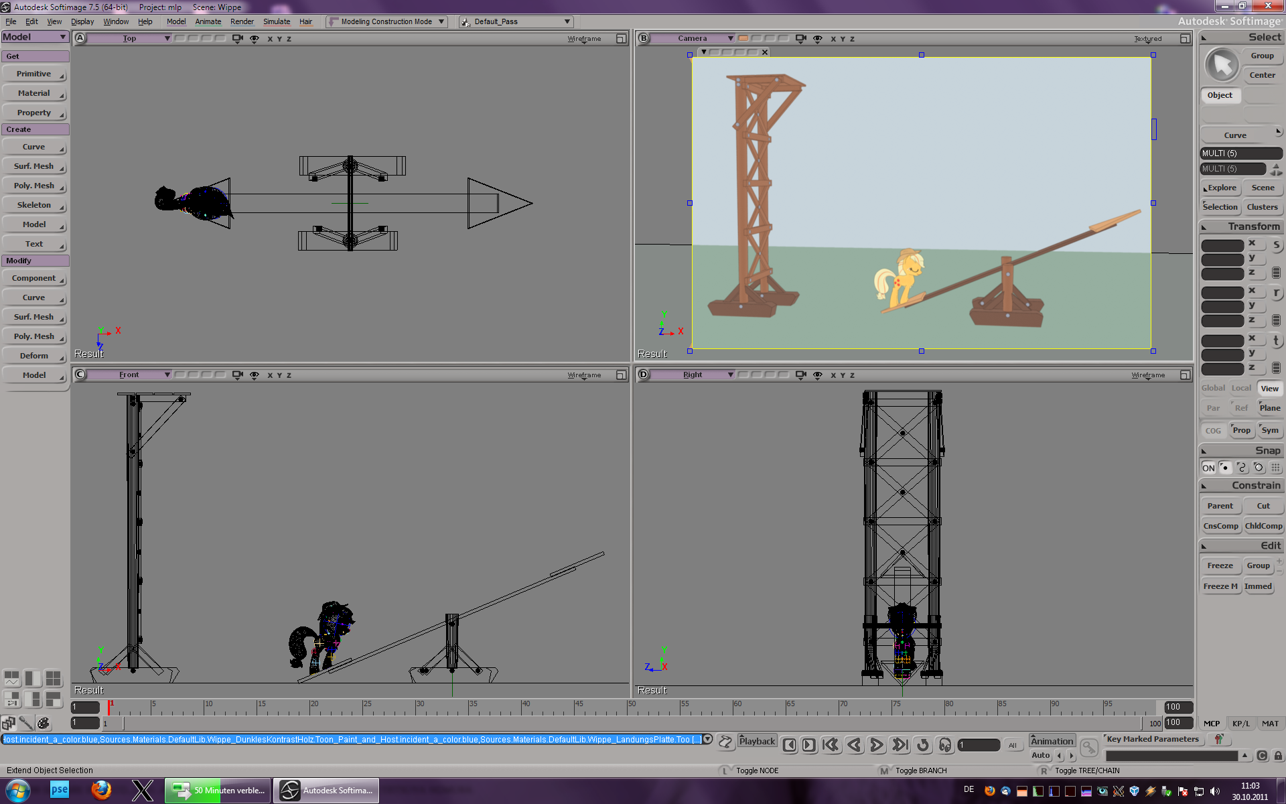The image size is (1286, 804).
Task: Click the rotate tool r icon
Action: pos(1276,293)
